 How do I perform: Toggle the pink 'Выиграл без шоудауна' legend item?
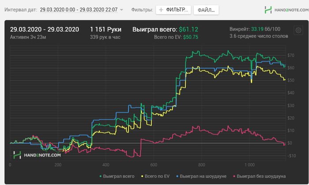coord(260,176)
